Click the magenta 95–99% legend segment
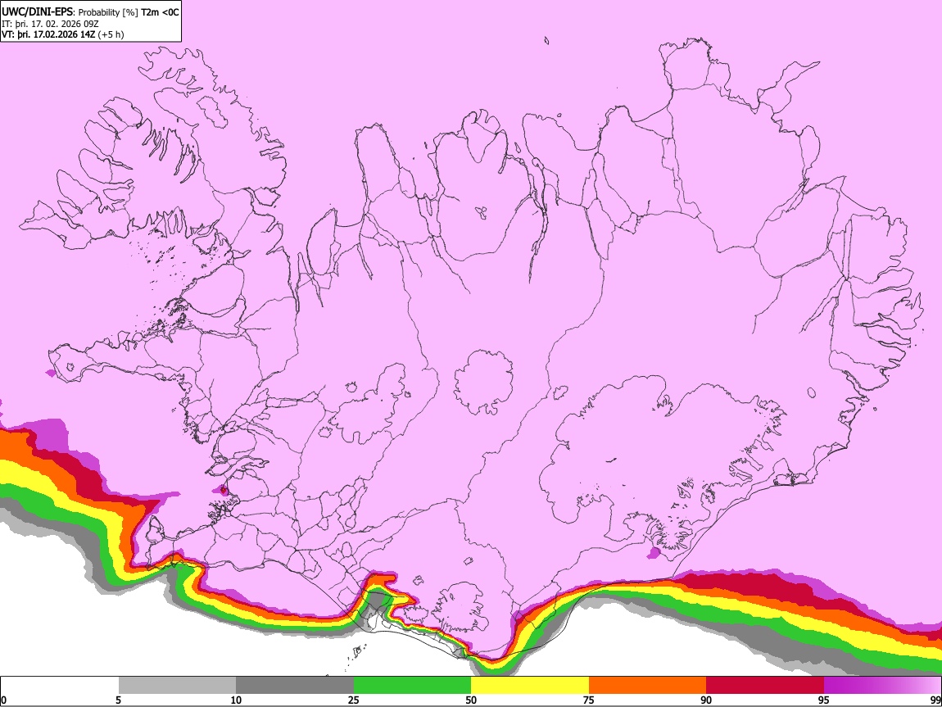942x707 pixels. click(882, 686)
